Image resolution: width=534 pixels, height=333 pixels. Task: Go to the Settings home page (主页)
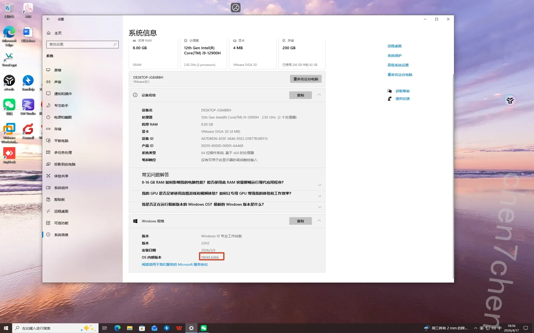58,33
